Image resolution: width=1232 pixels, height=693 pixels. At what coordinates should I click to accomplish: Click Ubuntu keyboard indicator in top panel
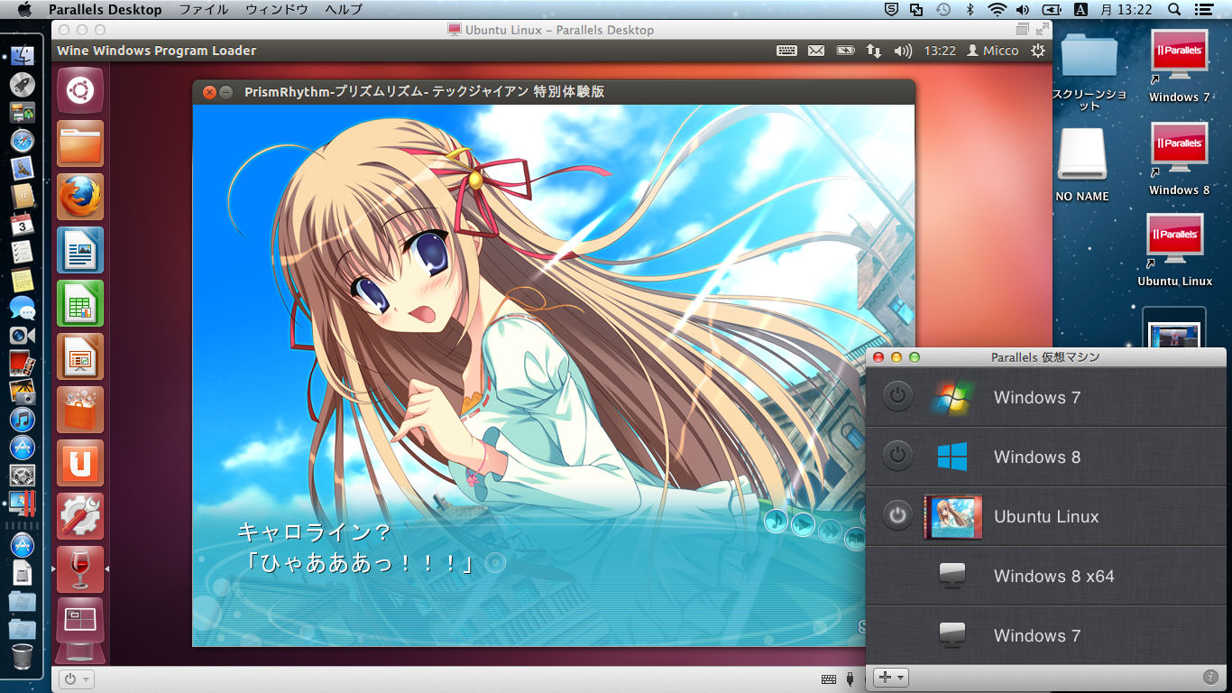pos(786,51)
